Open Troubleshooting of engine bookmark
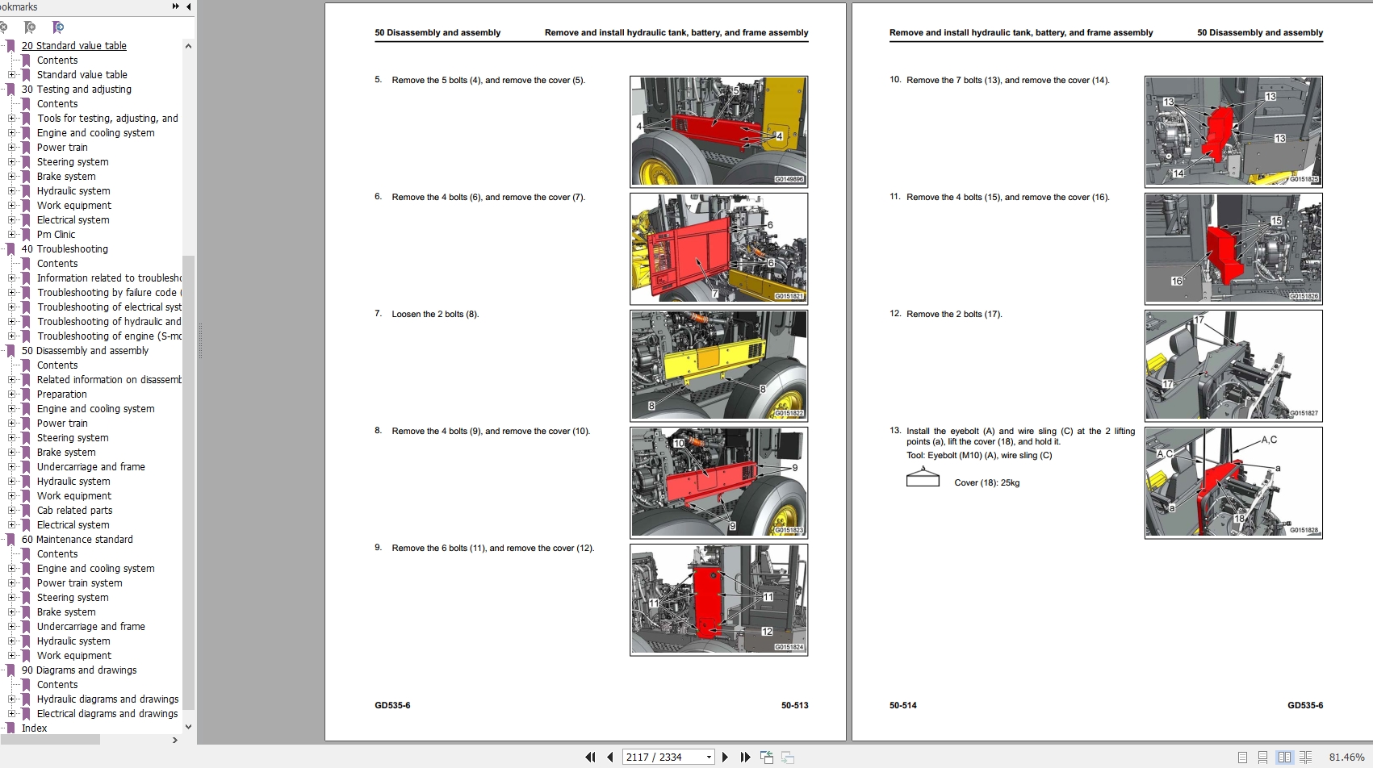This screenshot has height=768, width=1373. point(109,336)
